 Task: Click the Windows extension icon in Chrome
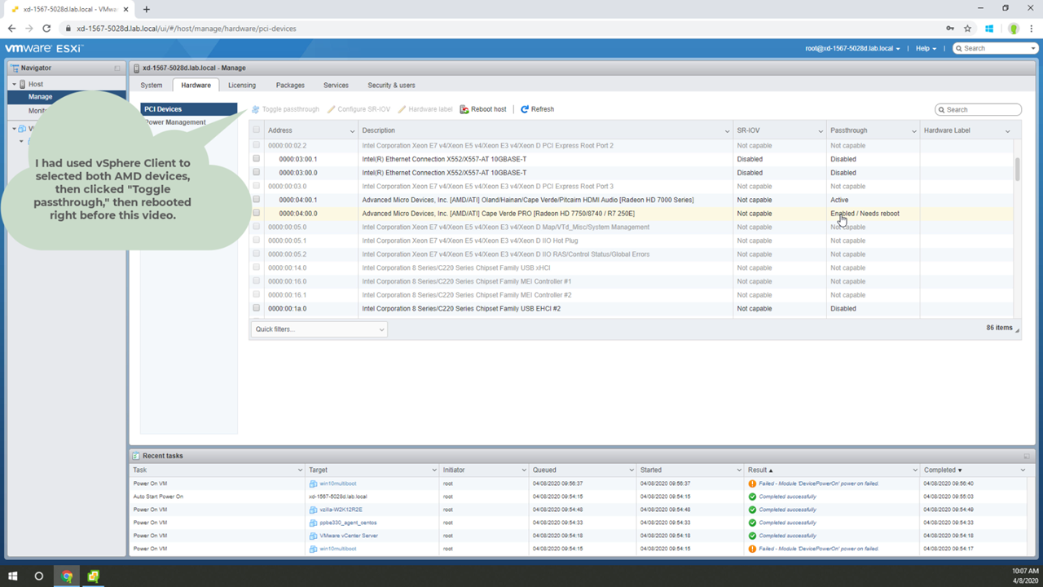coord(989,29)
